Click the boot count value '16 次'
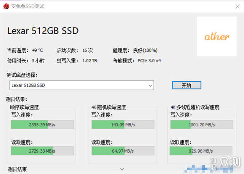Image resolution: width=244 pixels, height=174 pixels. 88,50
